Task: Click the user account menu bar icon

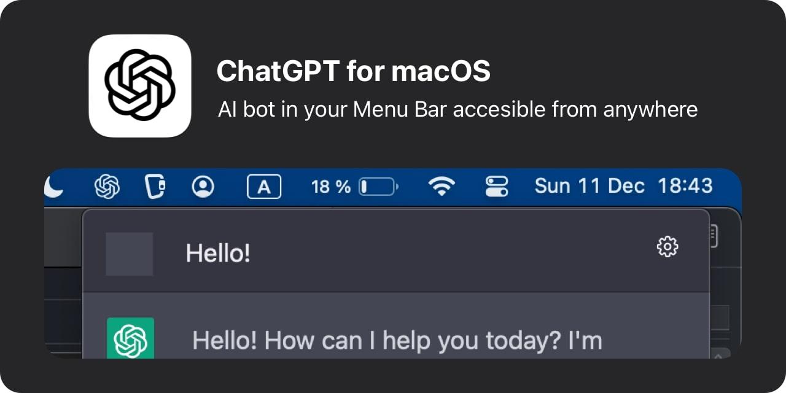Action: coord(203,186)
